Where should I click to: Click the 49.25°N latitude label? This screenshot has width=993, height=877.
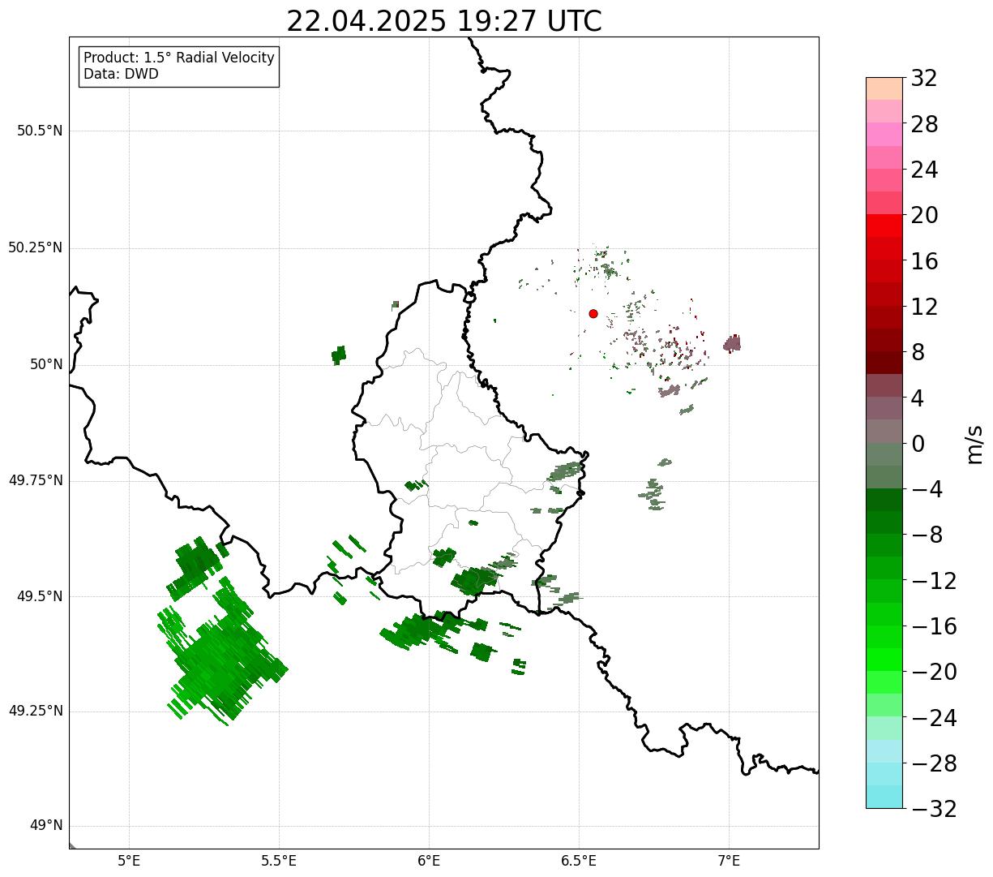35,711
